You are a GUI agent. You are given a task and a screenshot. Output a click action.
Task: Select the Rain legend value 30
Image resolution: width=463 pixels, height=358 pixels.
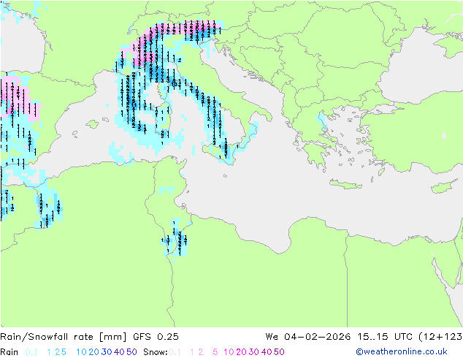(x=107, y=352)
